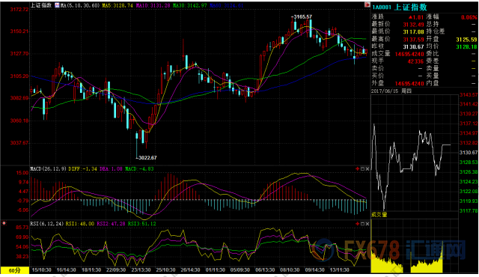Click the 3117.78 intraday axis label

[469, 210]
